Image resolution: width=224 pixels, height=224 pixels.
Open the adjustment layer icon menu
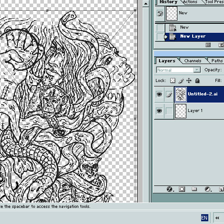pos(208,189)
